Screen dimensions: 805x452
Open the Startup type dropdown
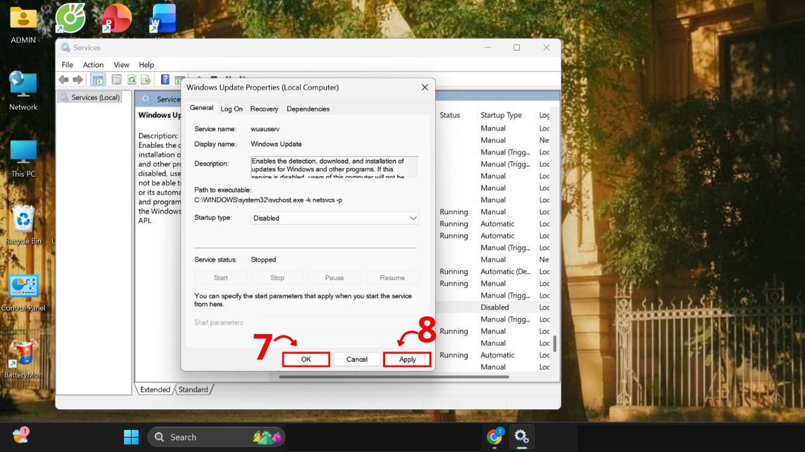tap(412, 218)
